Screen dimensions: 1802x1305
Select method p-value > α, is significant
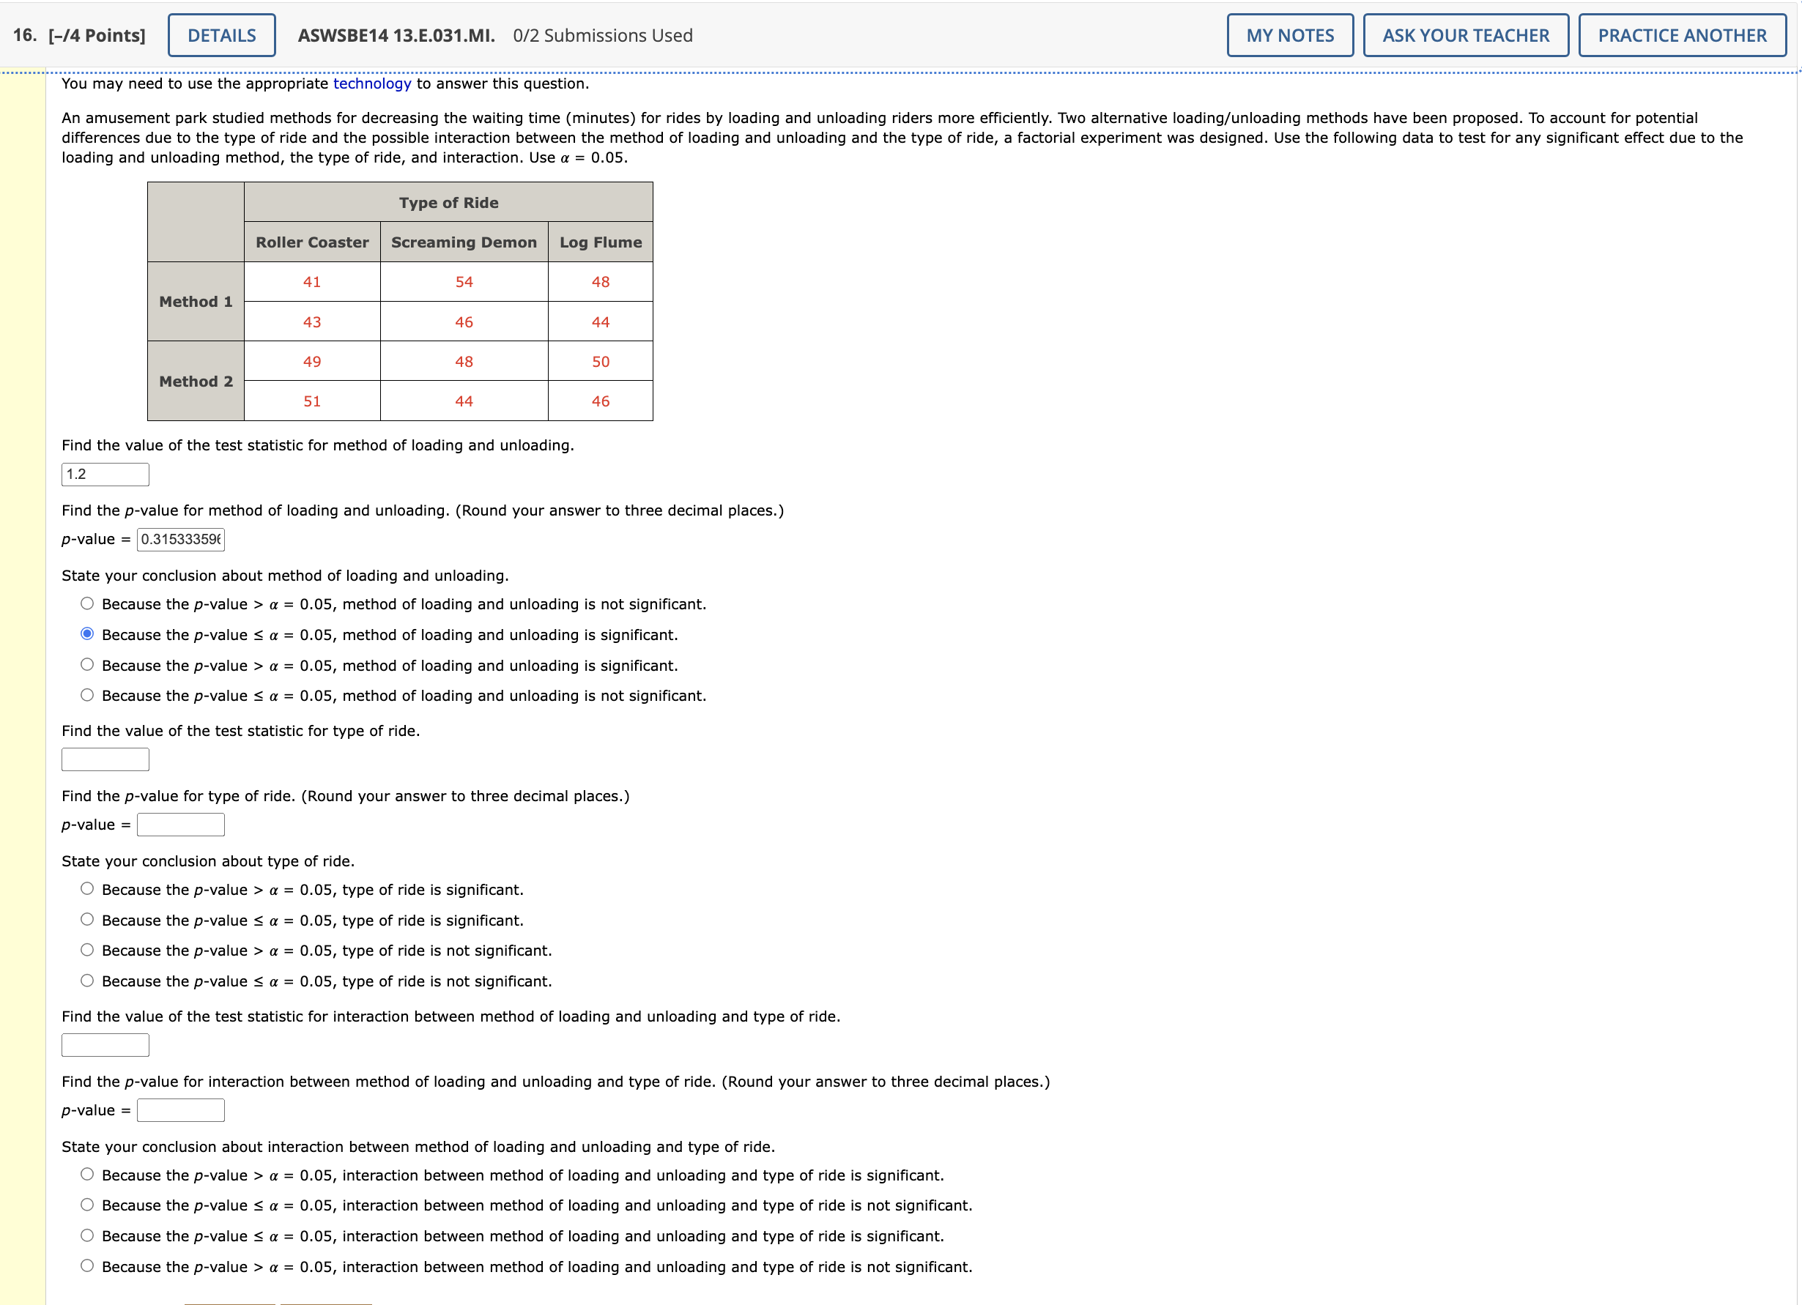(87, 665)
